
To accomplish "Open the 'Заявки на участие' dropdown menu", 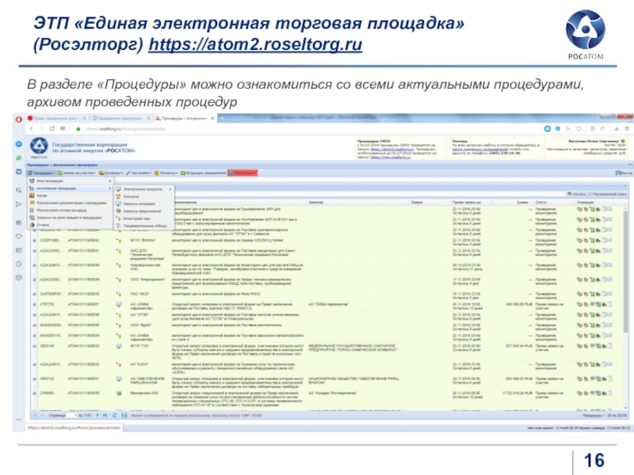I will coord(77,173).
